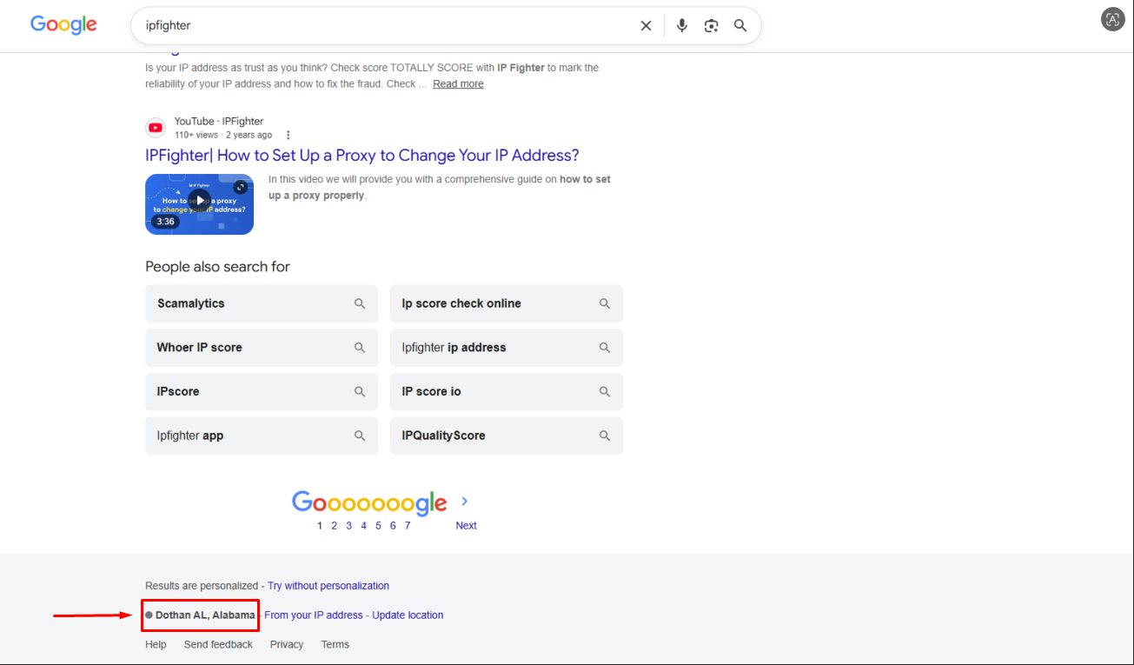Screen dimensions: 1134x665
Task: Open Google Lens image search icon
Action: pyautogui.click(x=712, y=26)
